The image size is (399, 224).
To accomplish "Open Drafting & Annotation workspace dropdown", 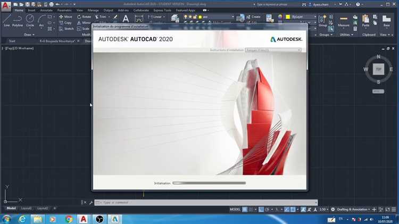I will click(x=353, y=209).
